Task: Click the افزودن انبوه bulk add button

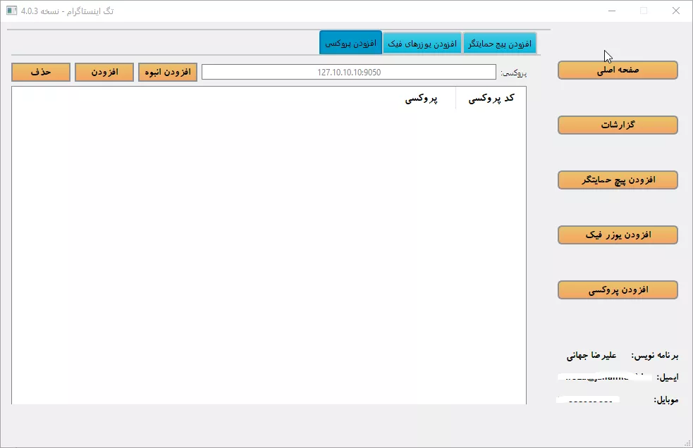Action: [168, 72]
